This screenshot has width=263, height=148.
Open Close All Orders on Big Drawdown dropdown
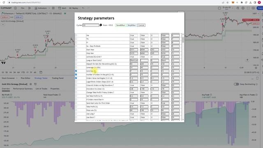tap(165, 85)
